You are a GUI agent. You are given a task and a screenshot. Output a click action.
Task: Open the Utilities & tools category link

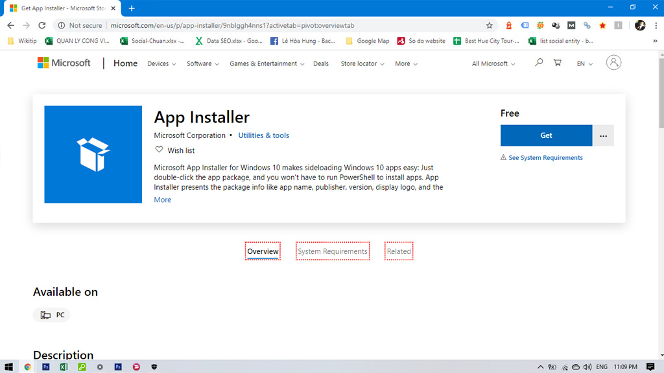(x=263, y=135)
